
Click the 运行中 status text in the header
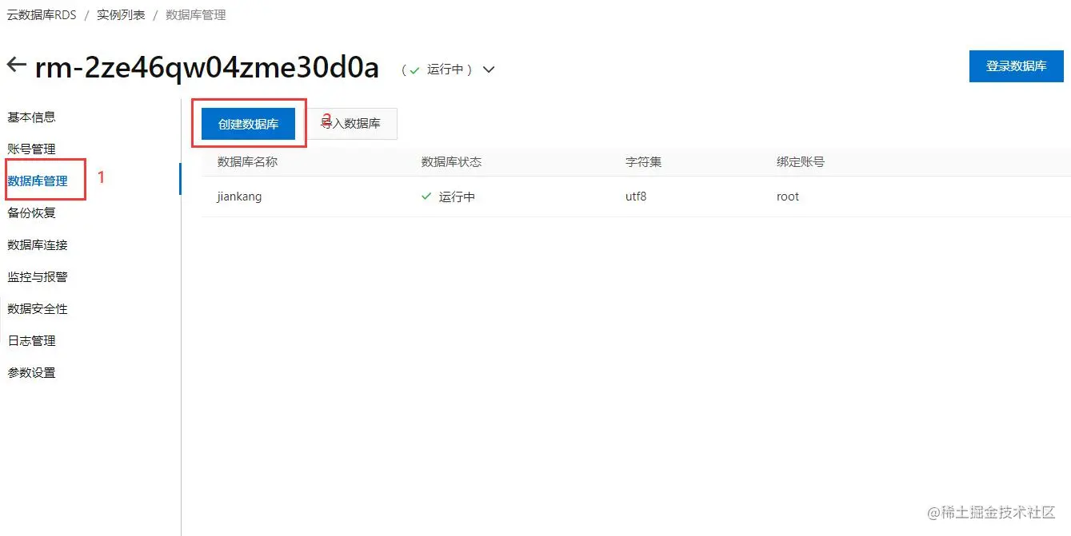[x=446, y=69]
